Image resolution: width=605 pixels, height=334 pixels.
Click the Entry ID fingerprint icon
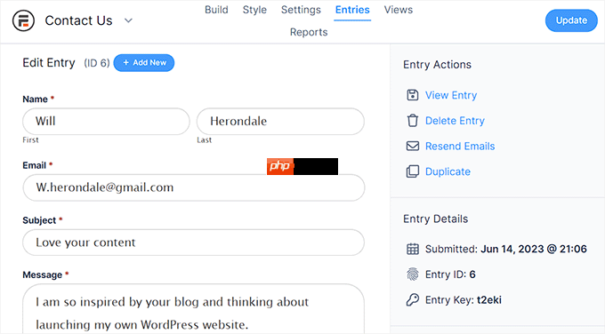pos(413,274)
